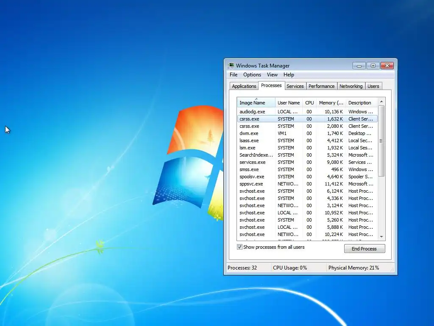Select svchost.exe using 3,124 K memory

pyautogui.click(x=307, y=205)
